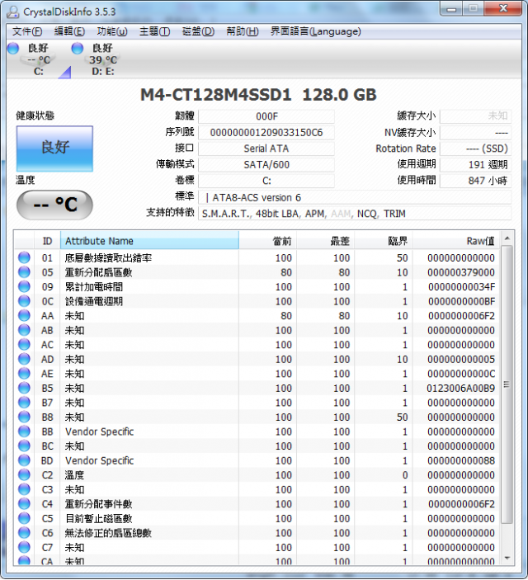Click status orb of attribute AD
The height and width of the screenshot is (580, 528).
[24, 359]
